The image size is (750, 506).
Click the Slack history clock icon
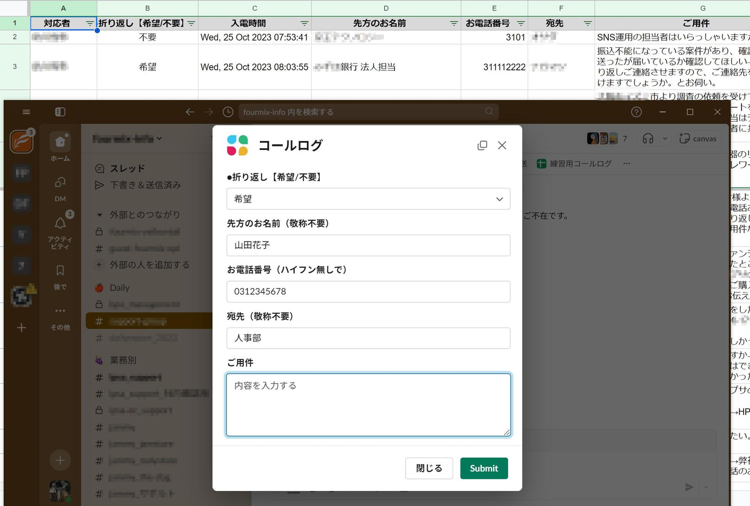pos(228,112)
